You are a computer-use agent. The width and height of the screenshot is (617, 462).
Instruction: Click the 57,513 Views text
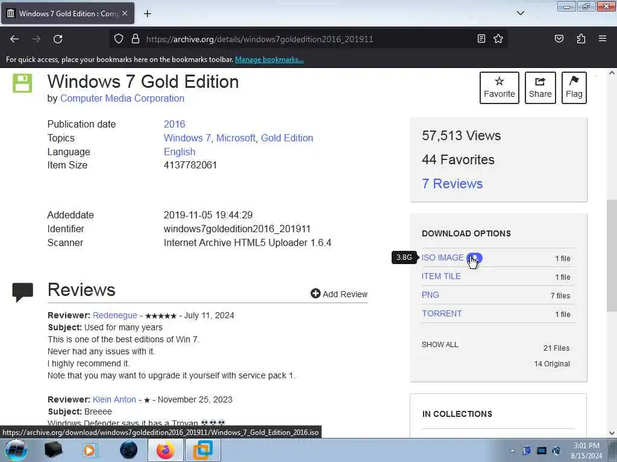461,135
